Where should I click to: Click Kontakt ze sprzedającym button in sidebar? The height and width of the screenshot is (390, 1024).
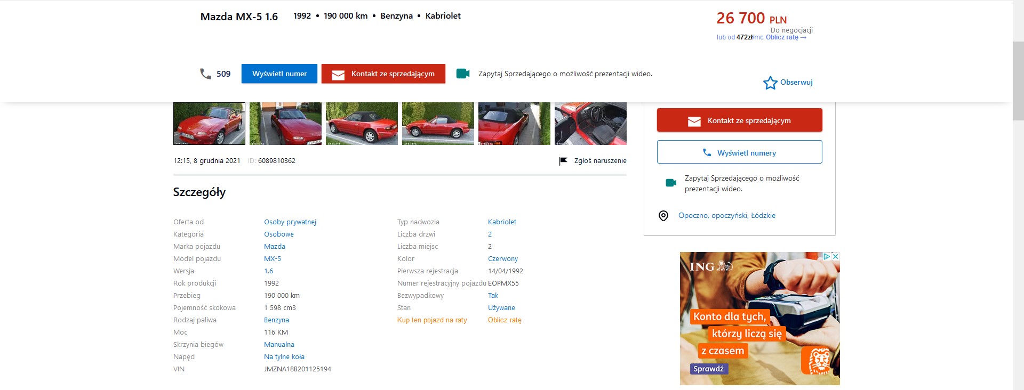[x=740, y=120]
